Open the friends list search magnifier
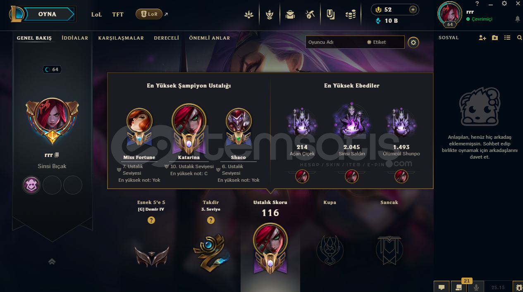 520,38
